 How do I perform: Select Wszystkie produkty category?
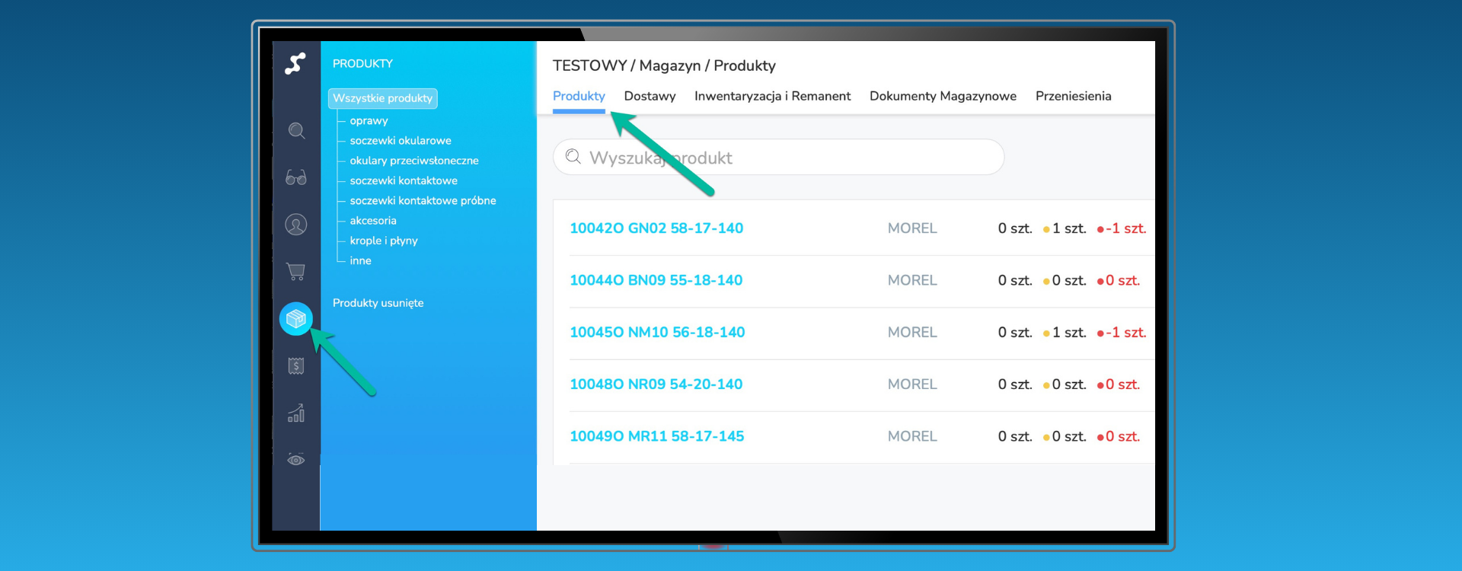pos(382,98)
